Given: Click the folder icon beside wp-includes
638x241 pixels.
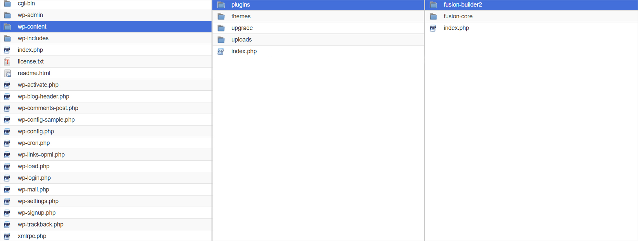Looking at the screenshot, I should [7, 38].
